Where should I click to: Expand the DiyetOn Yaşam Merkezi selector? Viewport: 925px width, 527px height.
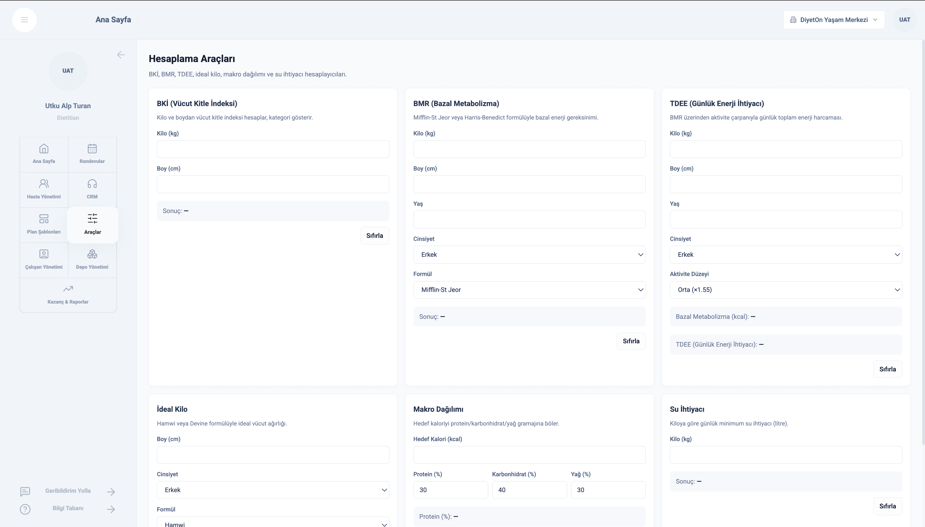point(834,20)
